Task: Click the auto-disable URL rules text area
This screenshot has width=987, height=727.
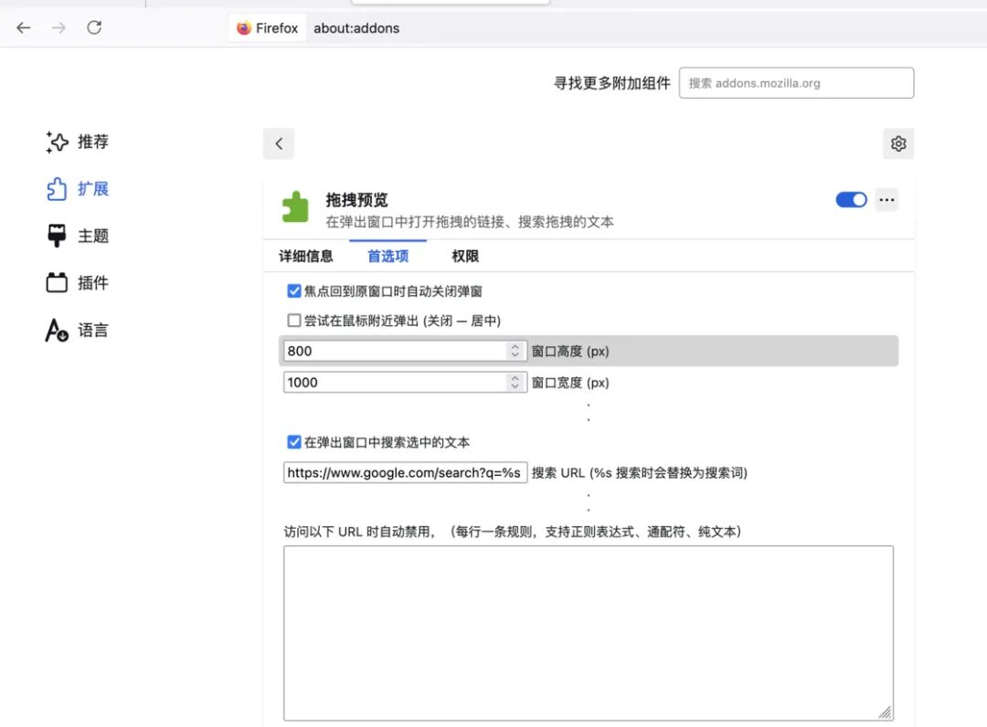Action: (x=589, y=633)
